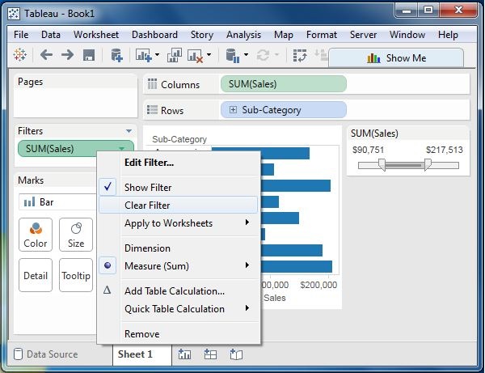The image size is (485, 373).
Task: Open the SUM(Sales) filter pill dropdown arrow
Action: 122,148
